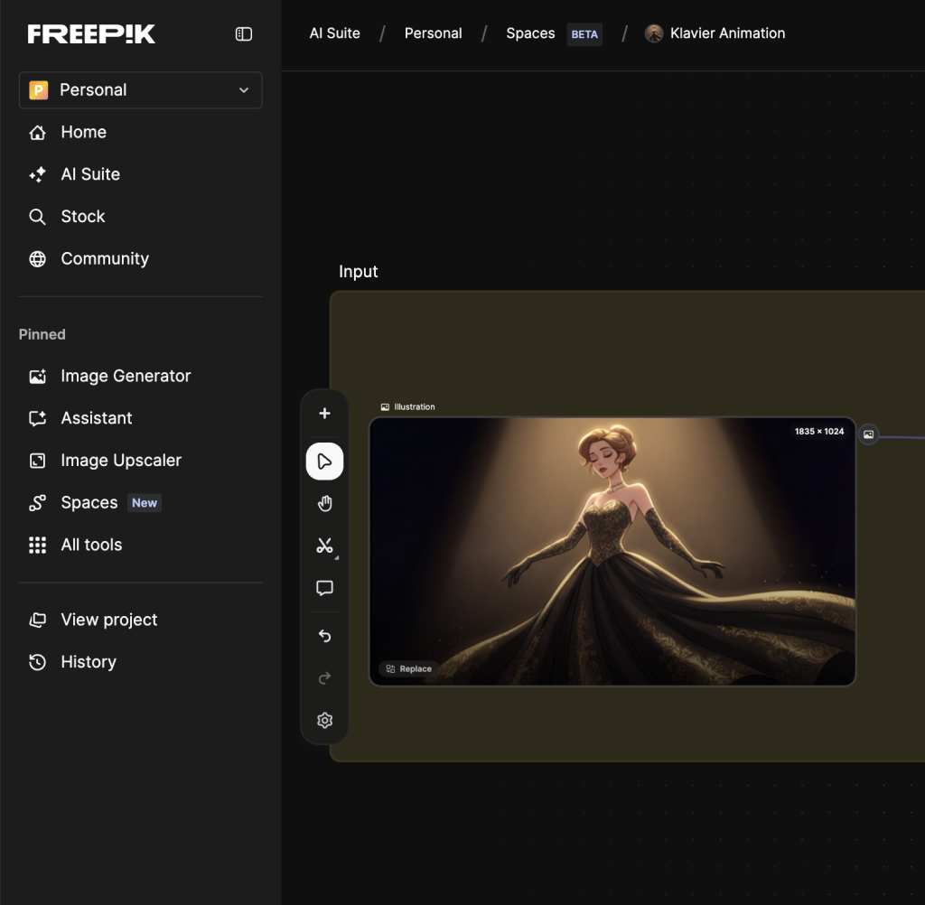Open Spaces breadcrumb link

pos(530,33)
